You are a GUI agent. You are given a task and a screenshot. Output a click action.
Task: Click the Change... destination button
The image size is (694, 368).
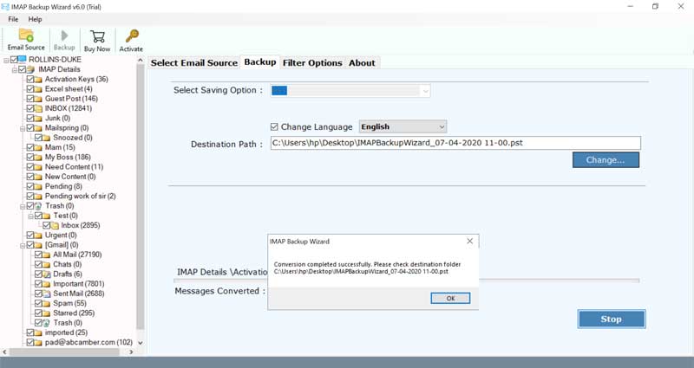[x=605, y=160]
